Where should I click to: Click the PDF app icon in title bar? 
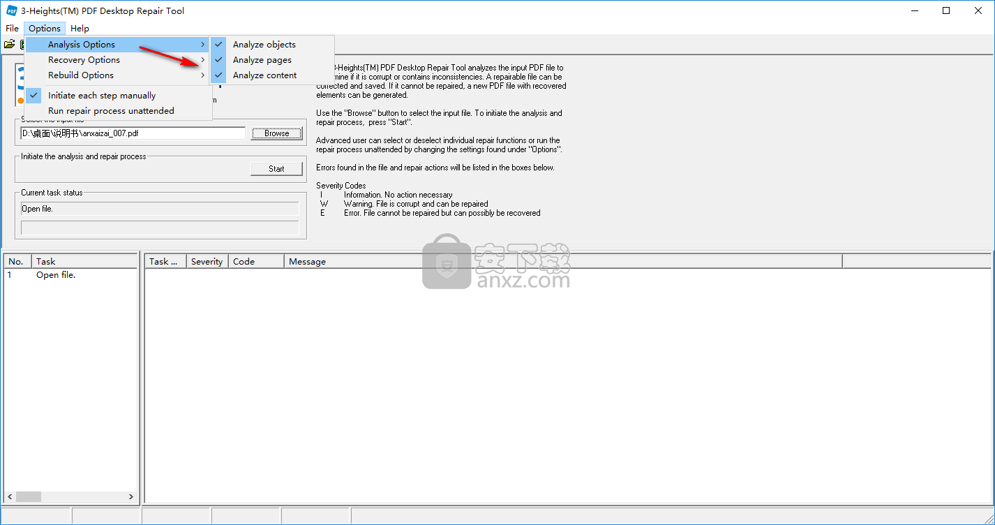pos(11,10)
